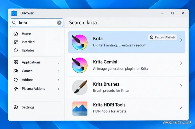Screen dimensions: 195x129
Task: Open the Krita Gemini result title
Action: [105, 62]
